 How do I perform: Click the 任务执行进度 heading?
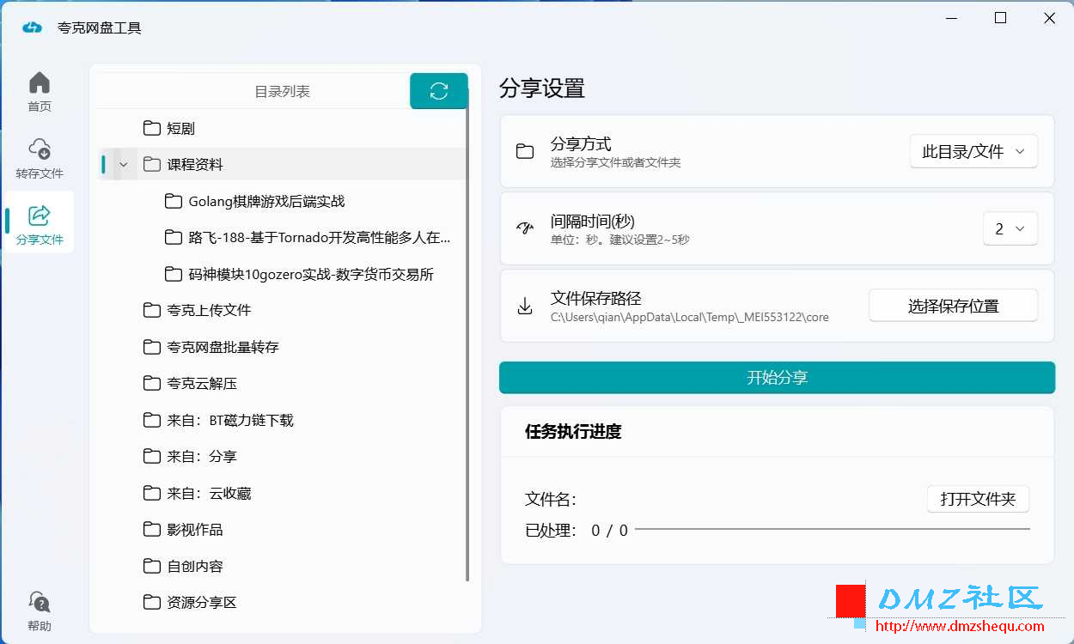(573, 432)
